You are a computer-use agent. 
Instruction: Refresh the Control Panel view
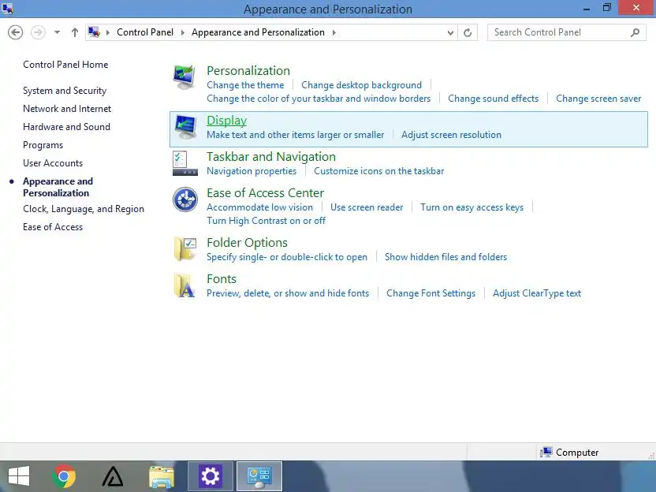[x=468, y=32]
